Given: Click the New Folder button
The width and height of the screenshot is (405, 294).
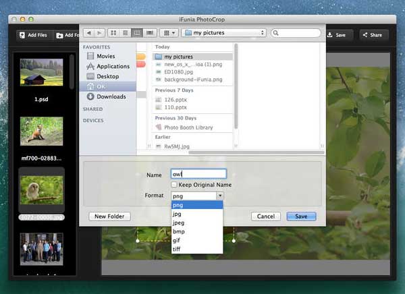Looking at the screenshot, I should [109, 216].
